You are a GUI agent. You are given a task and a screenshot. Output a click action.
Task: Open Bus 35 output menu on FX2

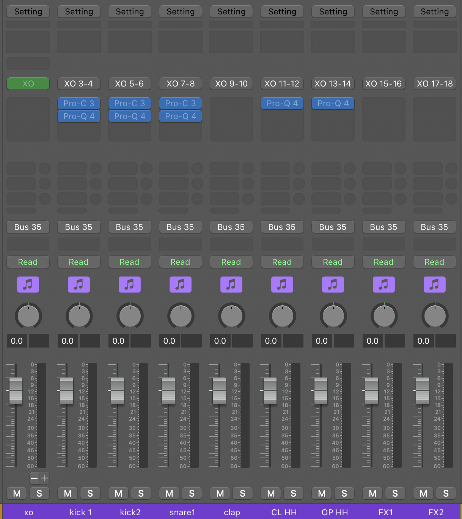pos(435,227)
